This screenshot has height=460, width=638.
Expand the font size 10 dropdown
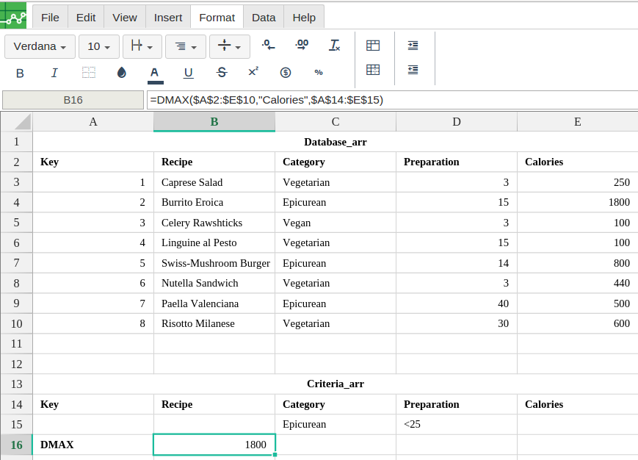(98, 46)
